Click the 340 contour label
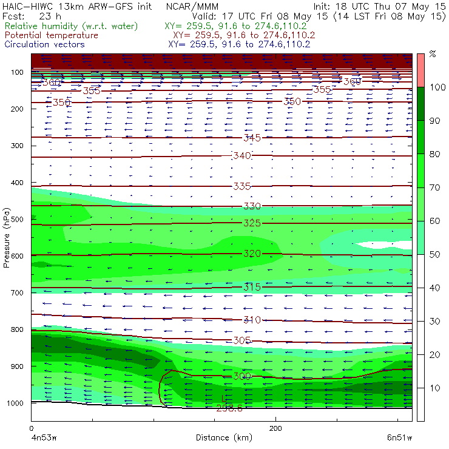The width and height of the screenshot is (449, 449). point(242,155)
